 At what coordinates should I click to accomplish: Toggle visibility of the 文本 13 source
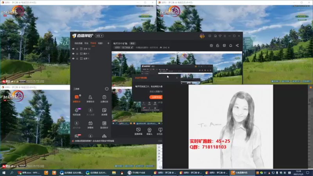(x=73, y=48)
